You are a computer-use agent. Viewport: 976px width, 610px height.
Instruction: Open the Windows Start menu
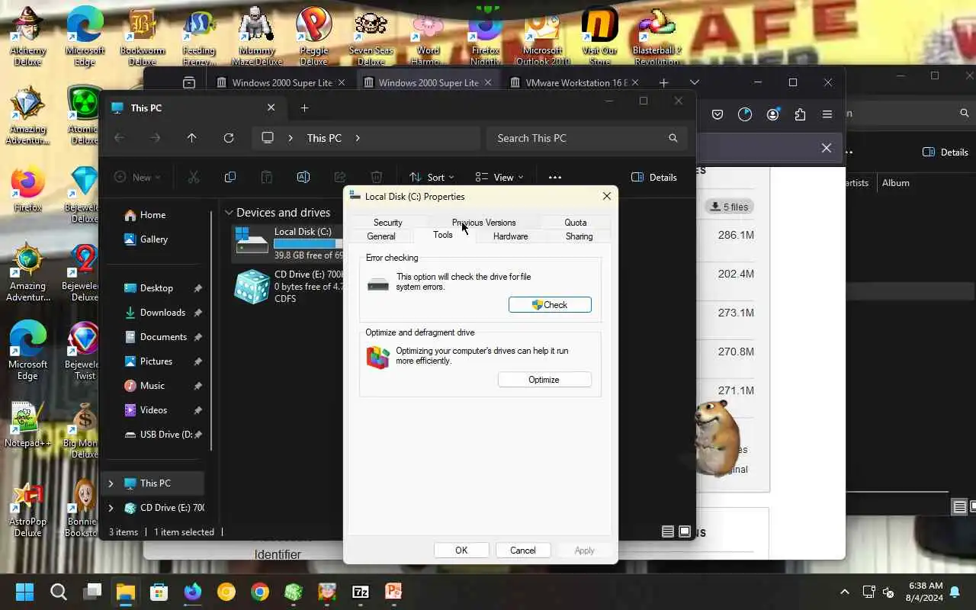click(24, 592)
